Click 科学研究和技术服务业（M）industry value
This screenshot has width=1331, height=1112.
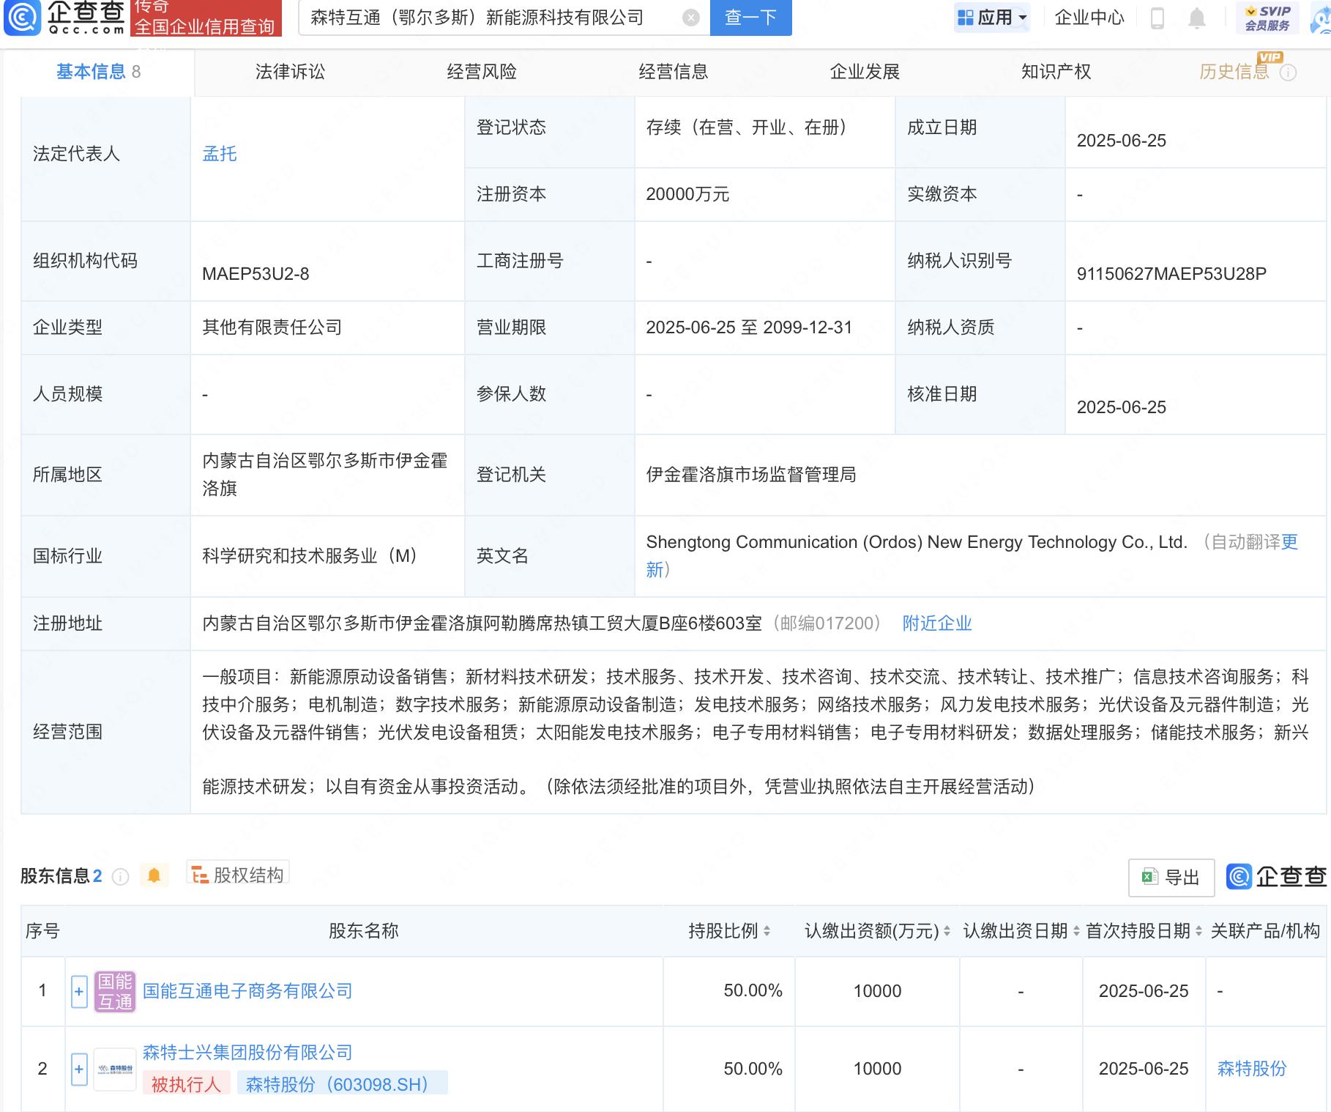[x=310, y=556]
